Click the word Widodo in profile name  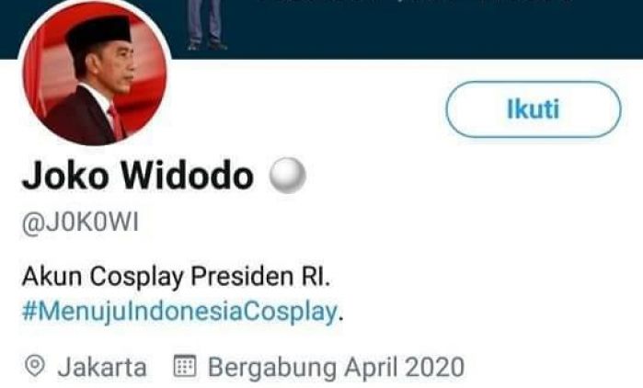(187, 176)
